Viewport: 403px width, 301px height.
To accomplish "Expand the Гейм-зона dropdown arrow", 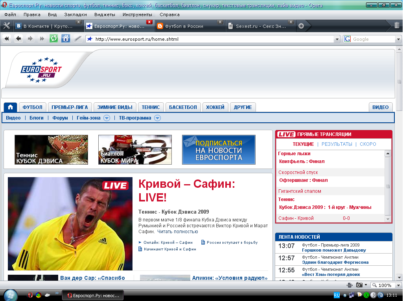I will 107,118.
